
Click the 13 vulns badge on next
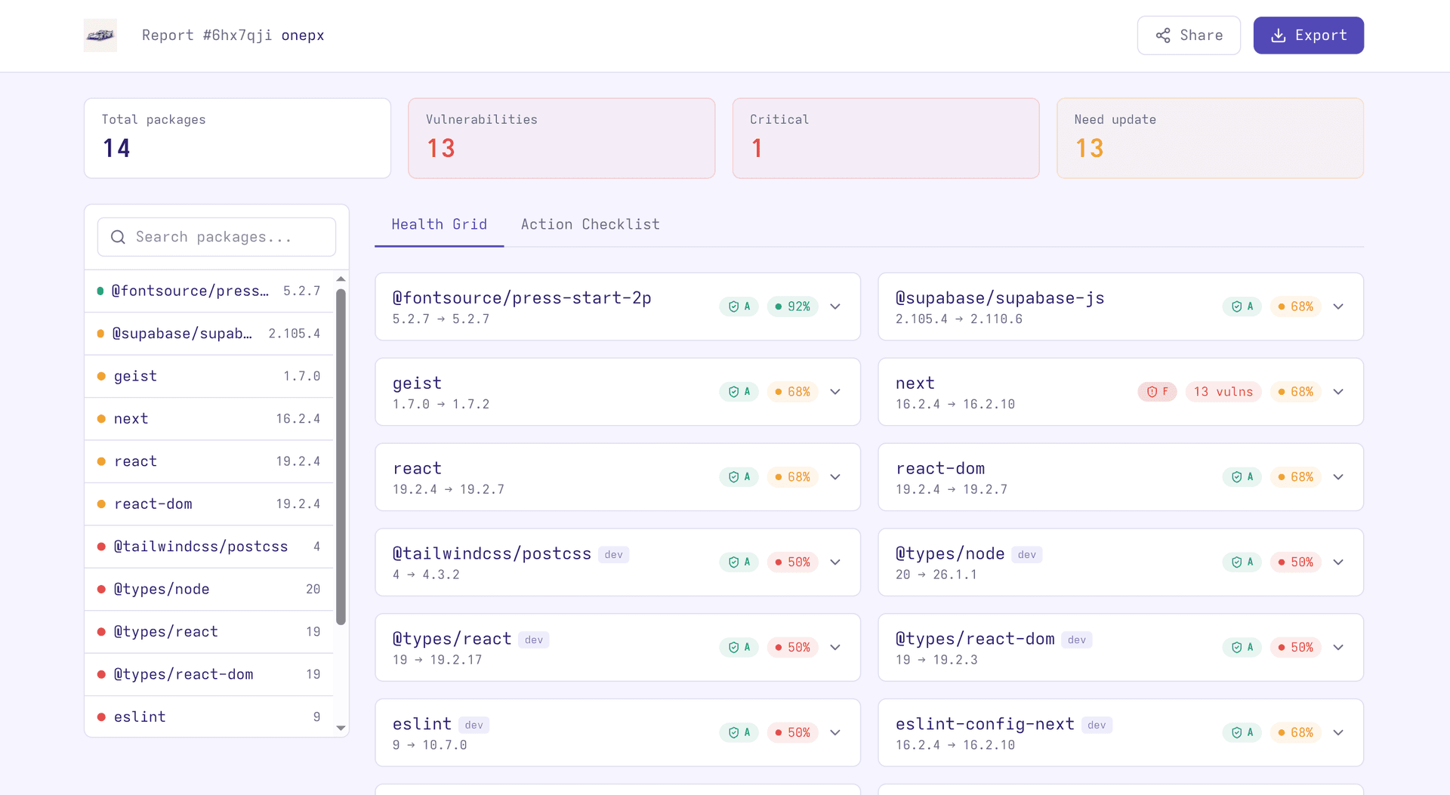point(1223,392)
